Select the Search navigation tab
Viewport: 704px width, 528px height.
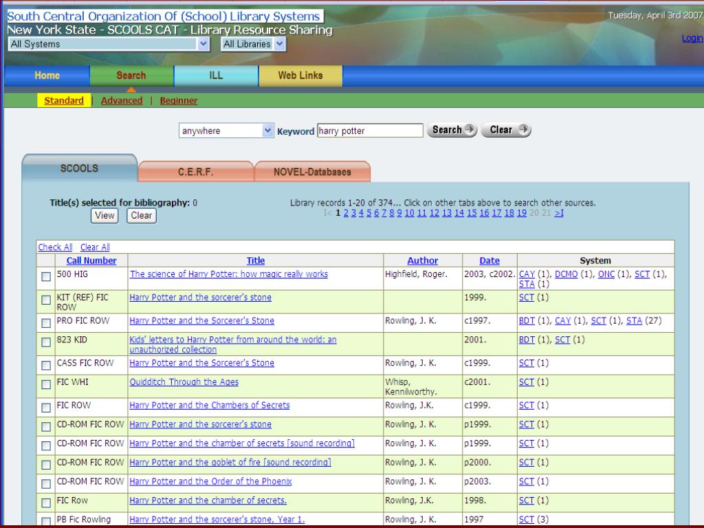click(131, 76)
